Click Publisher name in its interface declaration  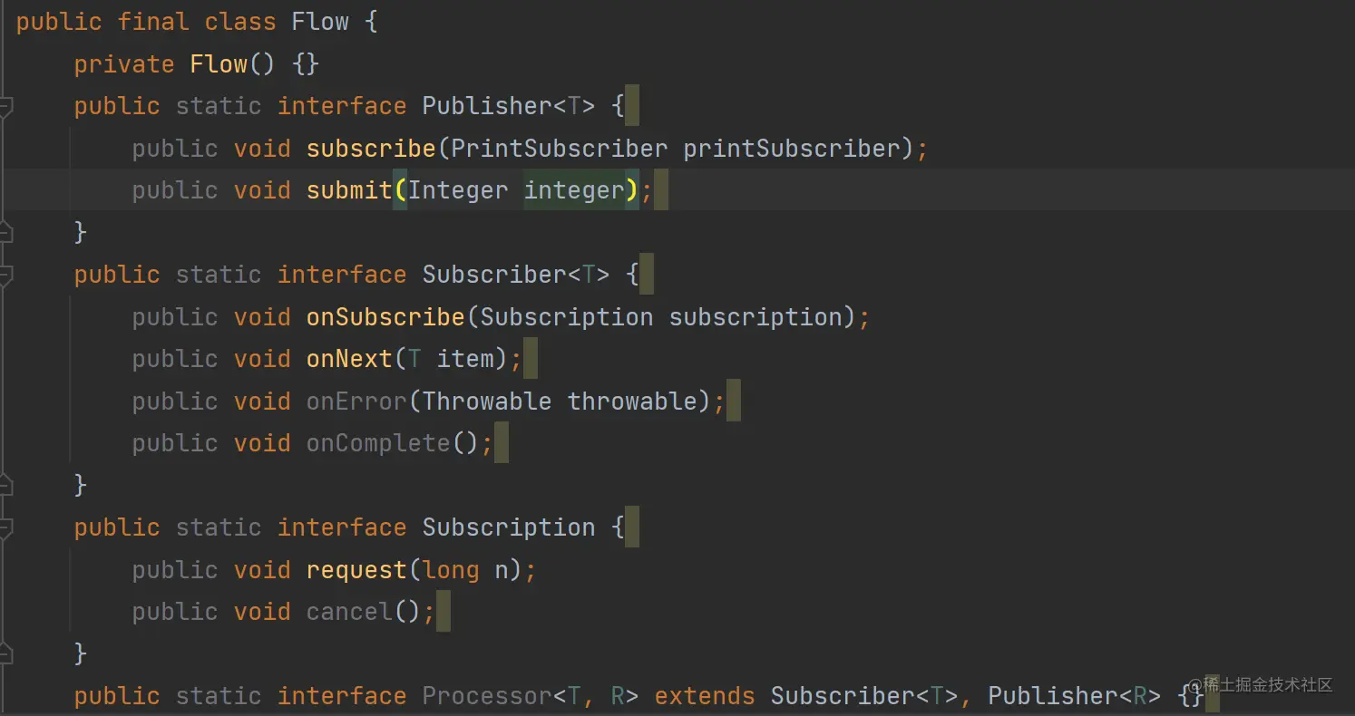tap(487, 106)
